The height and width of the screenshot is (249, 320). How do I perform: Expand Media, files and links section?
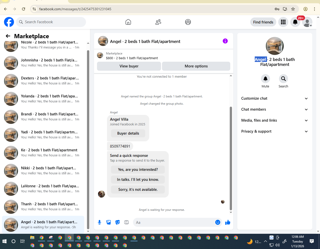tap(275, 120)
